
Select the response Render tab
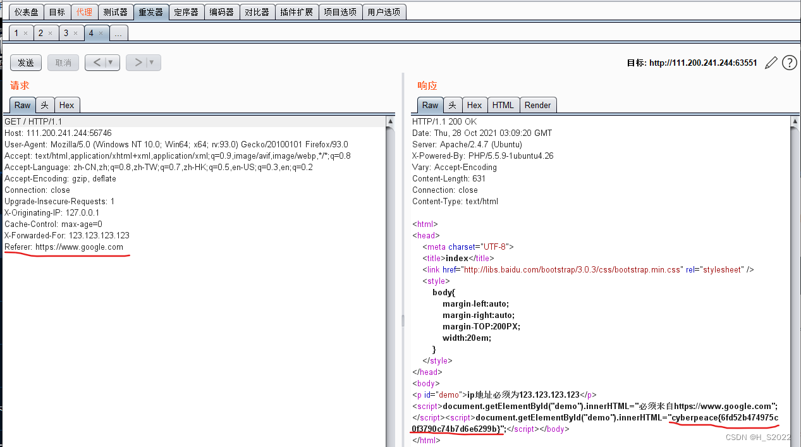click(x=538, y=106)
